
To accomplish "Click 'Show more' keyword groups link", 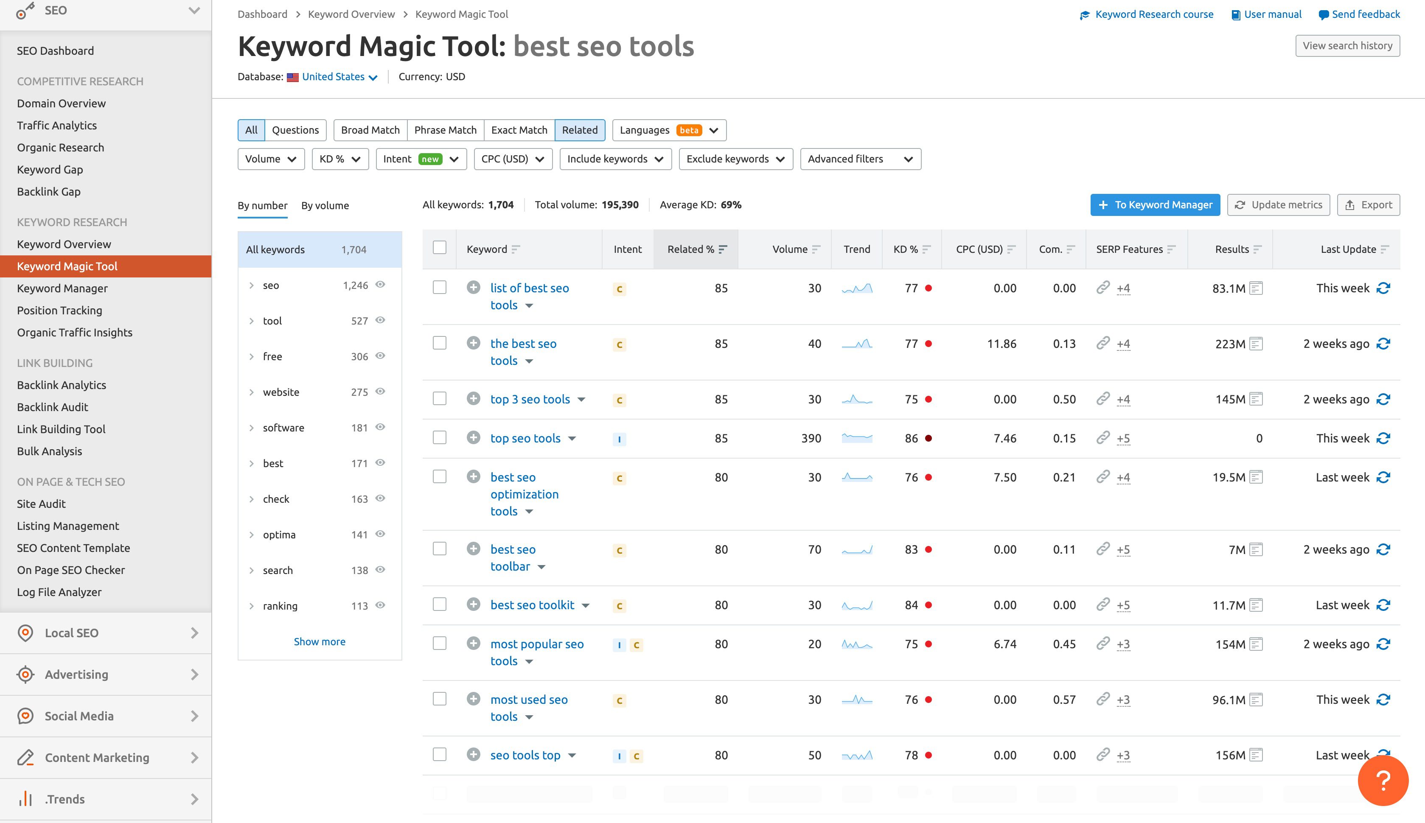I will 320,641.
